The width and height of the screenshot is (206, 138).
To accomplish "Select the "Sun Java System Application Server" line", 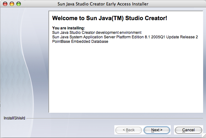I will pos(125,37).
